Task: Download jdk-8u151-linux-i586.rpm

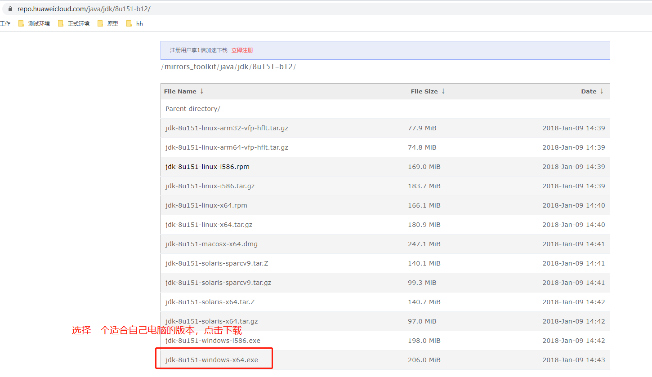Action: click(x=207, y=167)
